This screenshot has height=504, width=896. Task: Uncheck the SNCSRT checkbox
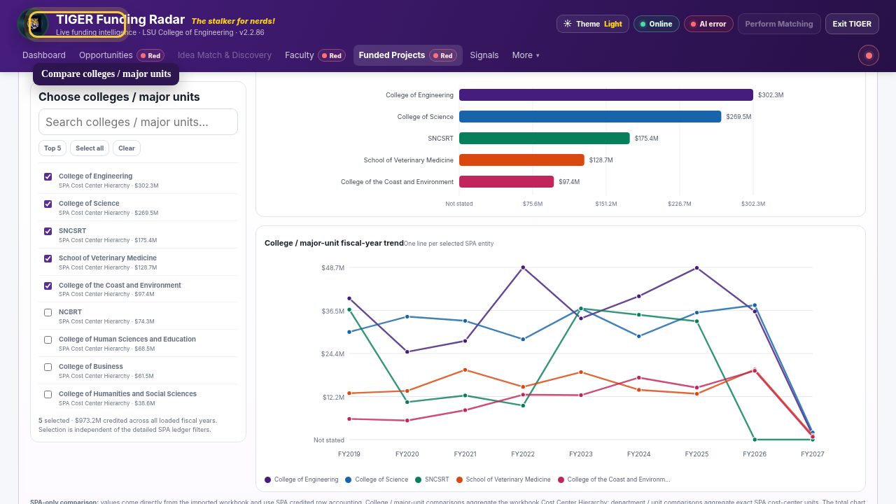point(48,232)
